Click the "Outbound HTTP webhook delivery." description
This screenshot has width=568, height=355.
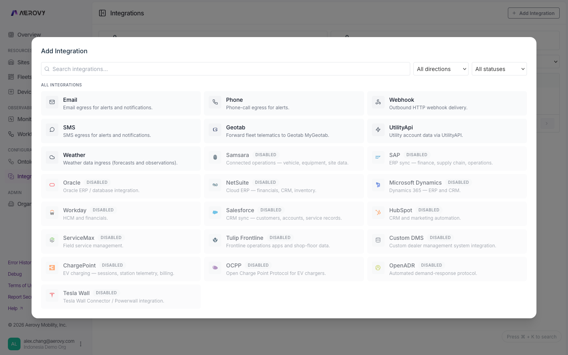tap(428, 108)
